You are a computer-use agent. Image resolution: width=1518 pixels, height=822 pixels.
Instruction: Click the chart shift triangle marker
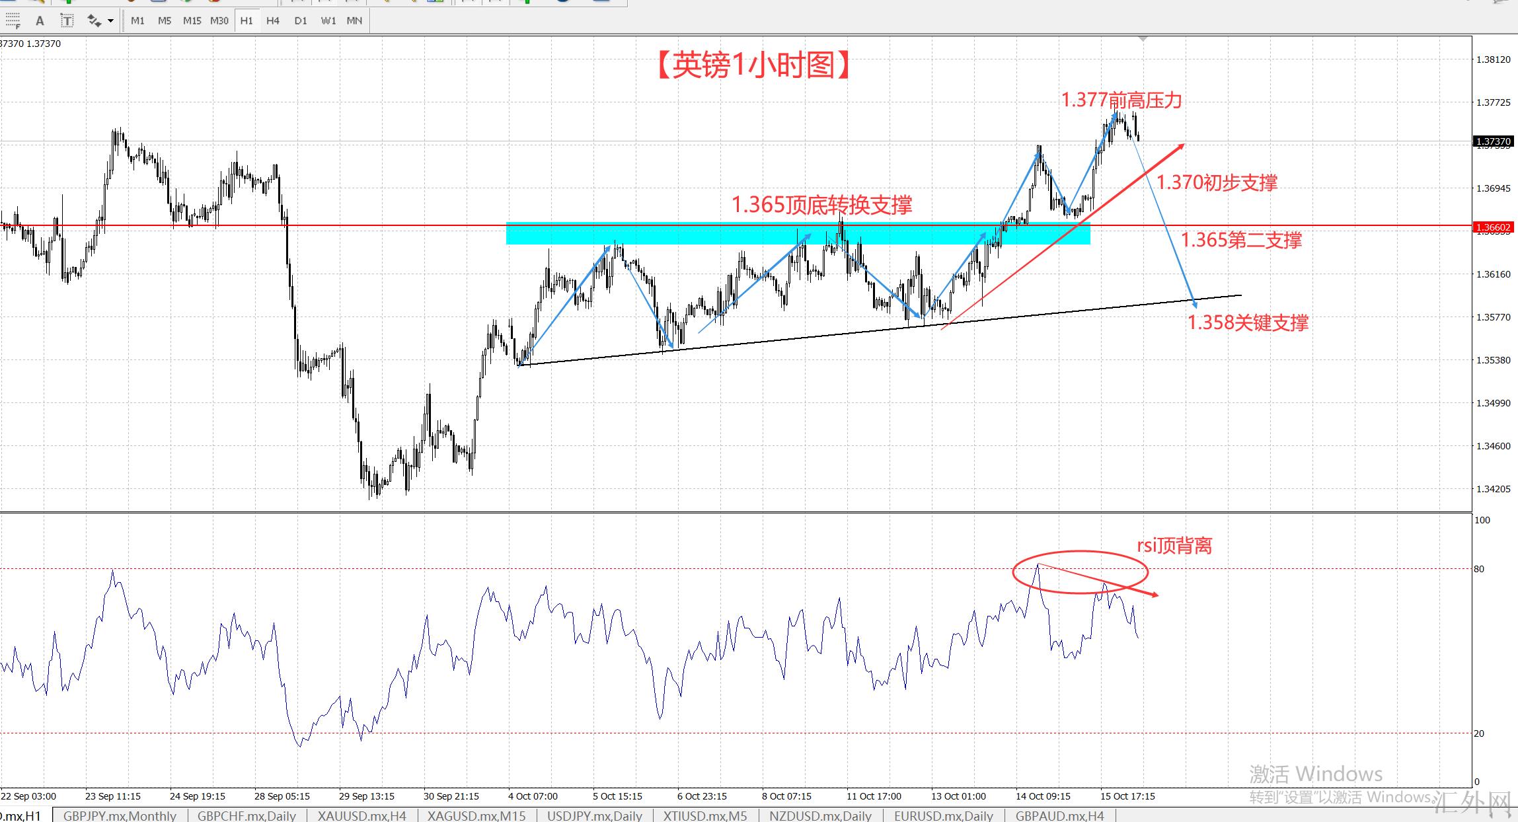pyautogui.click(x=1143, y=40)
